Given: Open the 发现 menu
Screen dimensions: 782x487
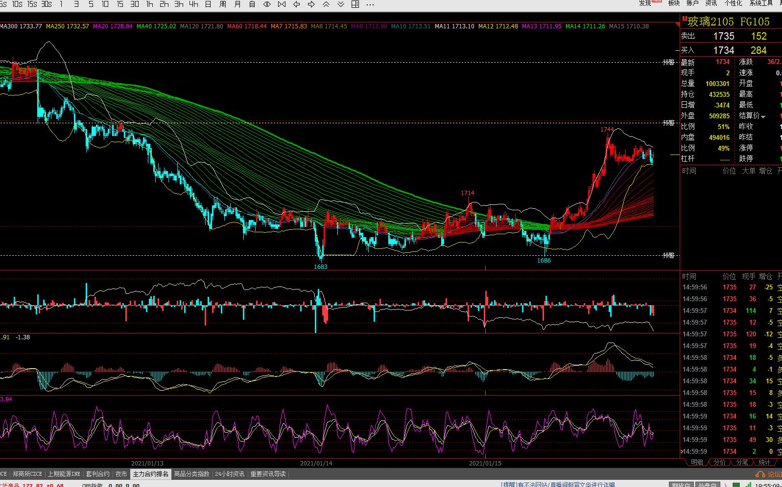Looking at the screenshot, I should click(x=645, y=3).
